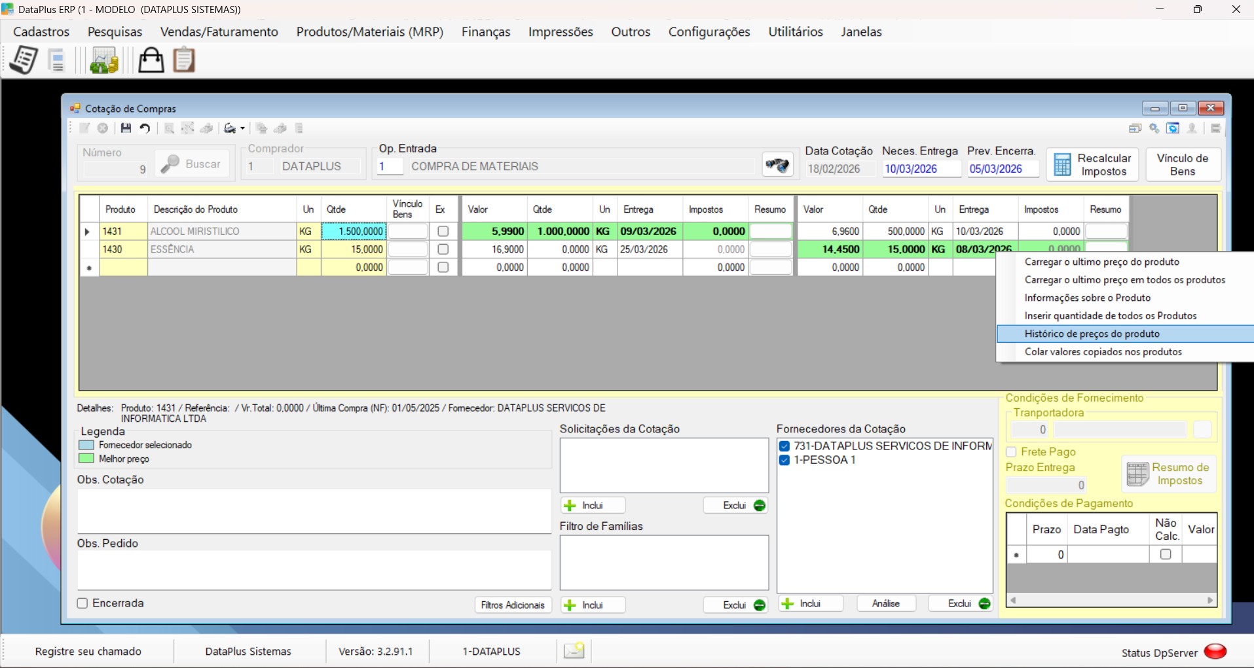Open the Produtos/Materiais (MRP) menu

(x=370, y=31)
